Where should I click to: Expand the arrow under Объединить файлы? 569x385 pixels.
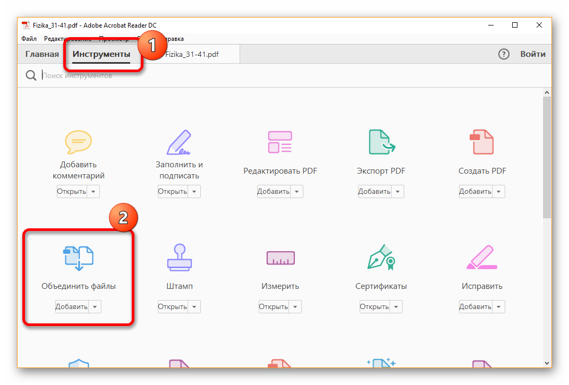(x=95, y=307)
